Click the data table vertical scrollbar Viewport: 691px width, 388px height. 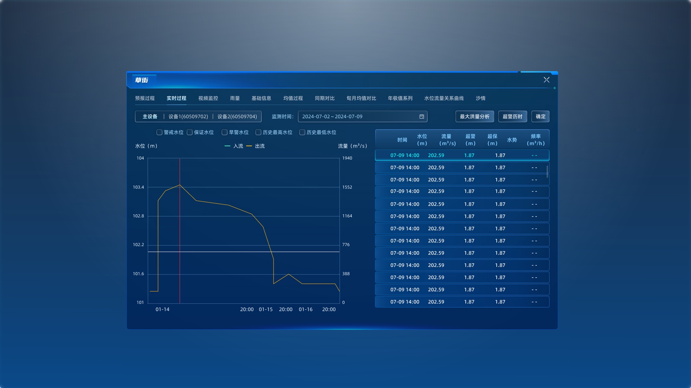coord(547,171)
